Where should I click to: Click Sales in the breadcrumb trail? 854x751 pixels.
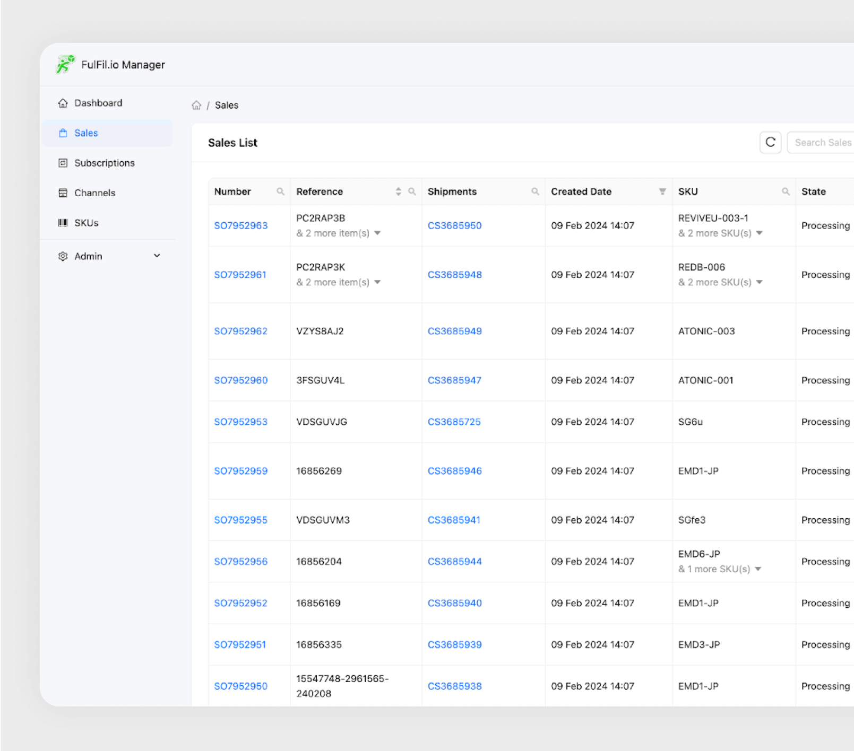coord(227,104)
